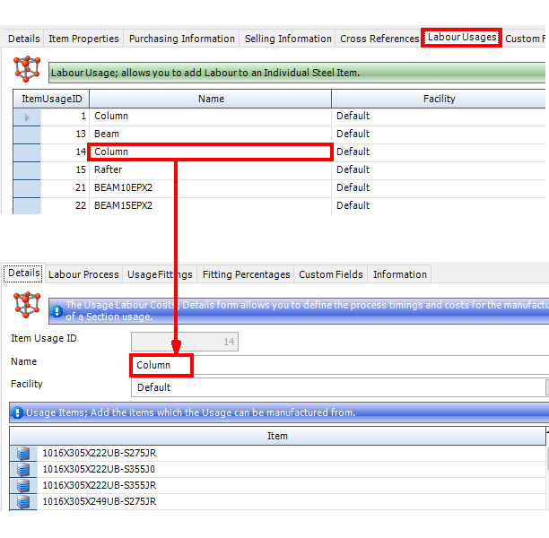Select the row with ItemUsageID 1
This screenshot has height=538, width=549.
[211, 116]
